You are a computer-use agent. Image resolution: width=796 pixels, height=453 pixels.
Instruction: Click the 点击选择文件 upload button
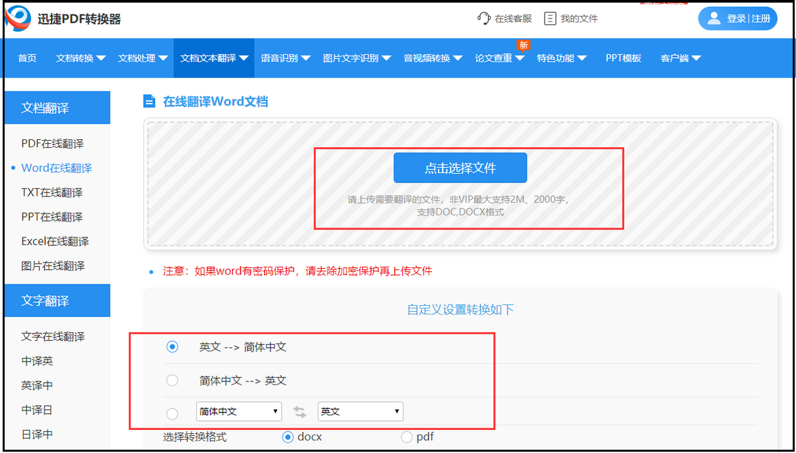460,168
